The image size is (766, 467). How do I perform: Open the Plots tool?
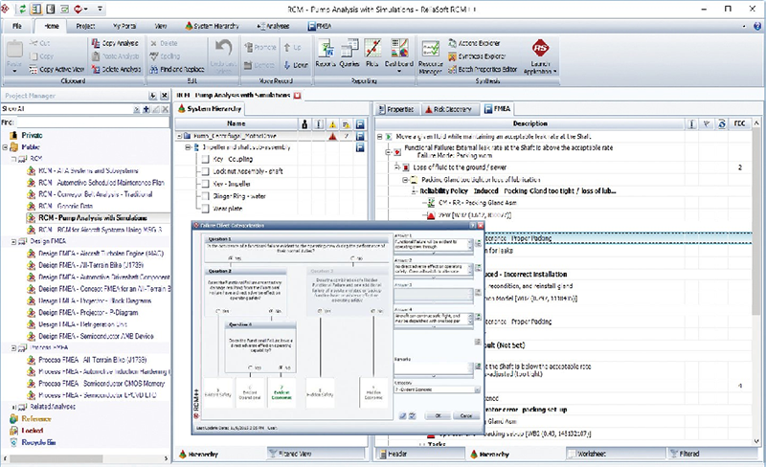coord(372,54)
